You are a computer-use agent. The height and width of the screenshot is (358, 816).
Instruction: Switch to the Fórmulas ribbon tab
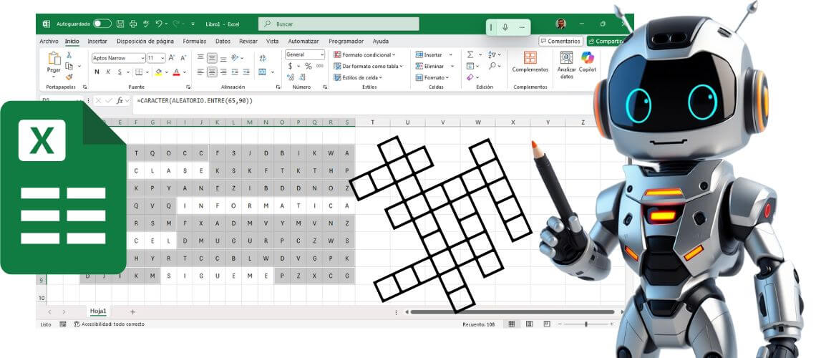coord(194,42)
